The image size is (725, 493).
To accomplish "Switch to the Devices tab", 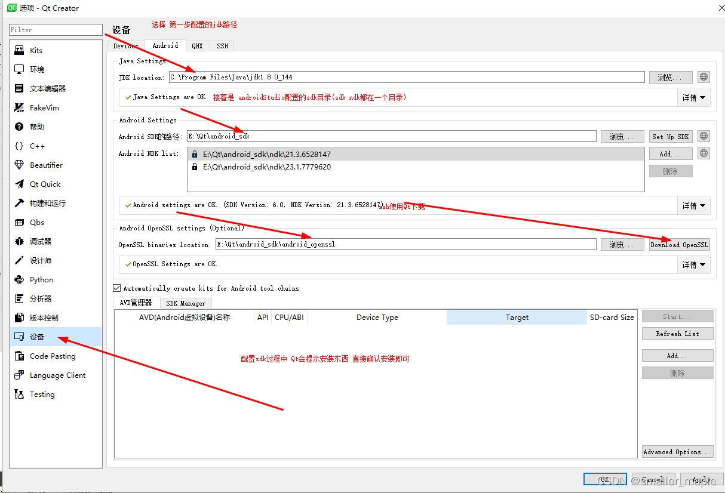I will tap(125, 46).
